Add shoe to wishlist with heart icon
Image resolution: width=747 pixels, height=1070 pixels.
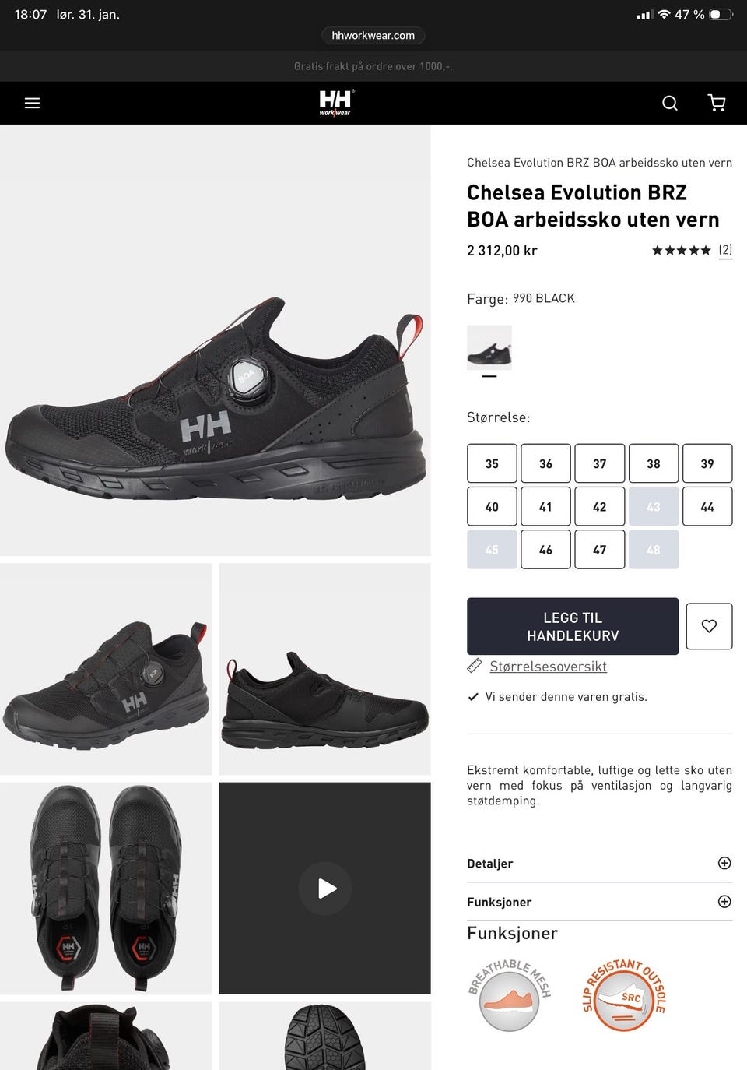point(709,626)
